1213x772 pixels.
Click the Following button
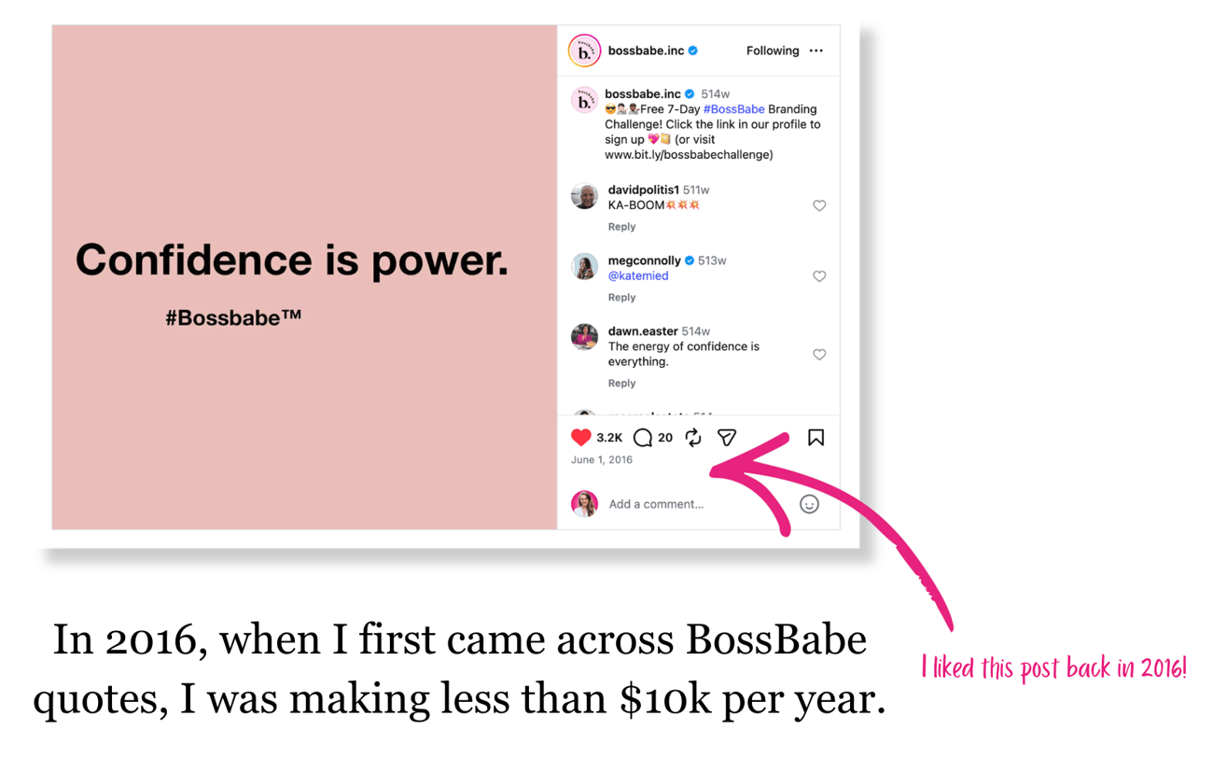pos(772,50)
